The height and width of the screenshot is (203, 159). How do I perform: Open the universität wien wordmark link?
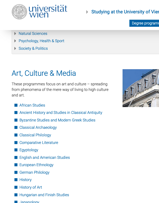48,11
